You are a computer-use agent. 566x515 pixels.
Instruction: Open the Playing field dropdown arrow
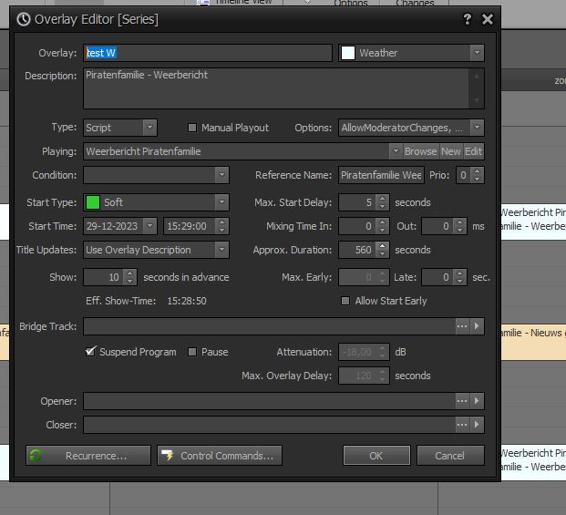[396, 151]
